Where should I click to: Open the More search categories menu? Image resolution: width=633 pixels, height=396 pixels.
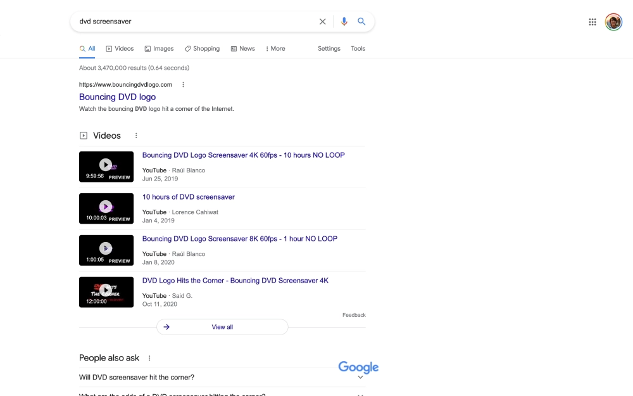275,49
